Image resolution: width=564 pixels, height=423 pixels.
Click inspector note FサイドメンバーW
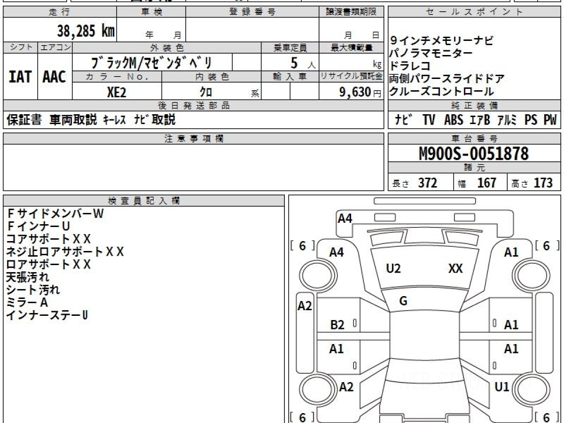point(55,214)
